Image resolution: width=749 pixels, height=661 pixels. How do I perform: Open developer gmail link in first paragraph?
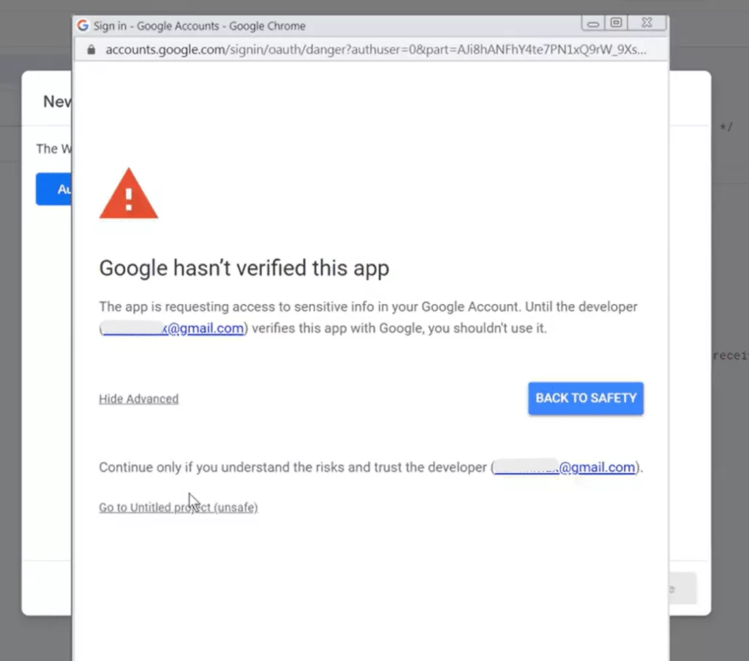(173, 328)
